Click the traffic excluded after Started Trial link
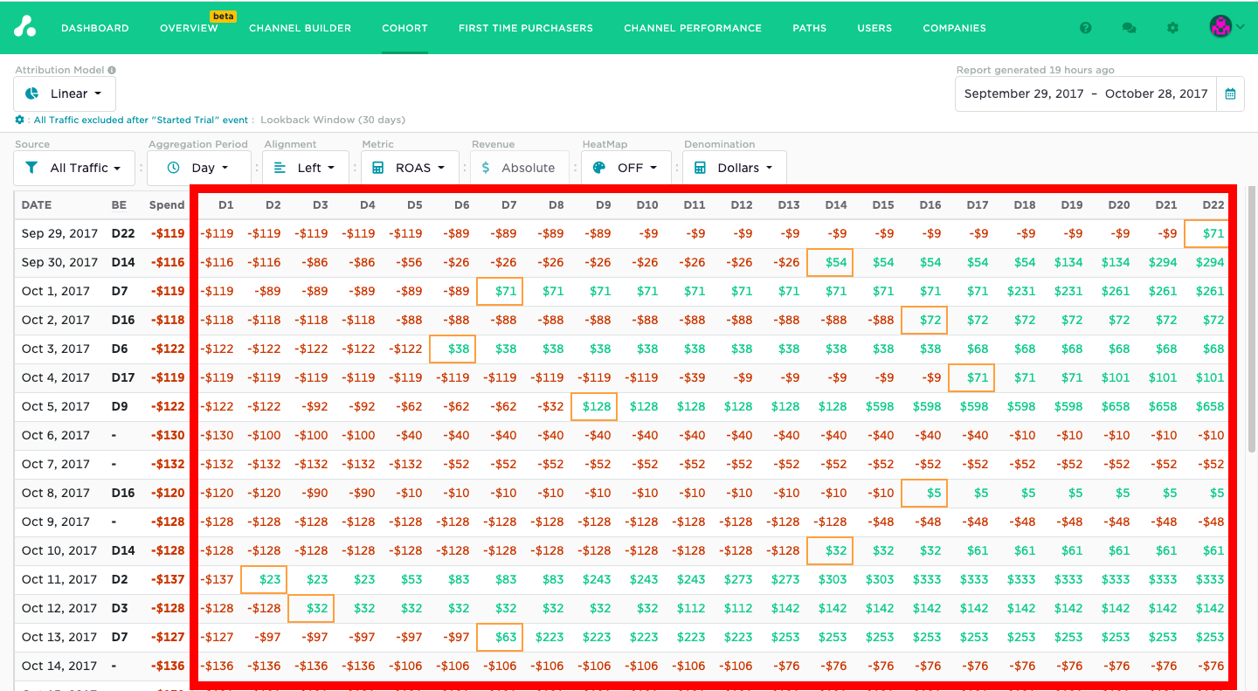Viewport: 1258px width, 691px height. 142,120
